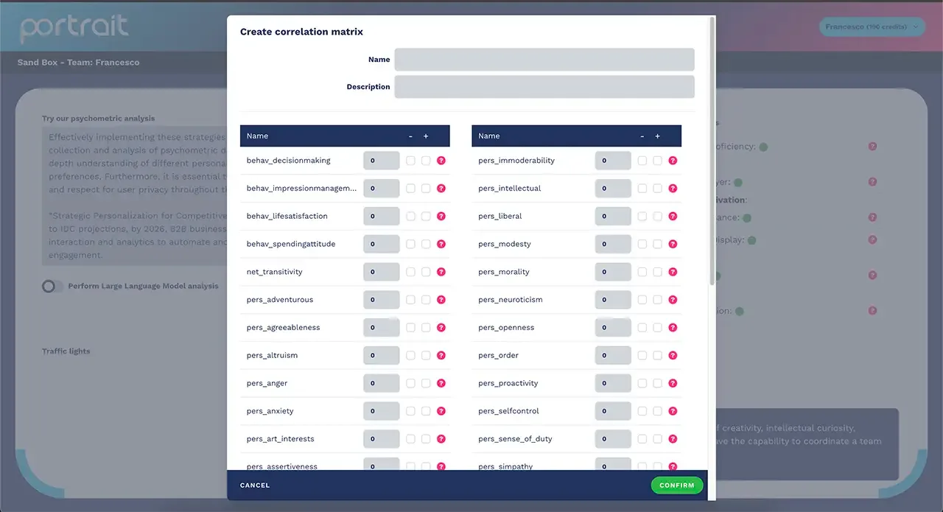Click the value field for behav_decisionmaking
This screenshot has width=943, height=512.
pyautogui.click(x=382, y=161)
